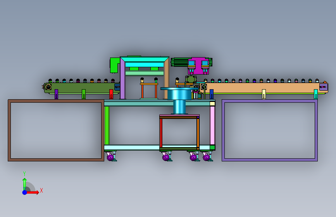Viewport: 336px width, 217px height.
Task: Select the orange leg of the small stand
Action: 198,133
